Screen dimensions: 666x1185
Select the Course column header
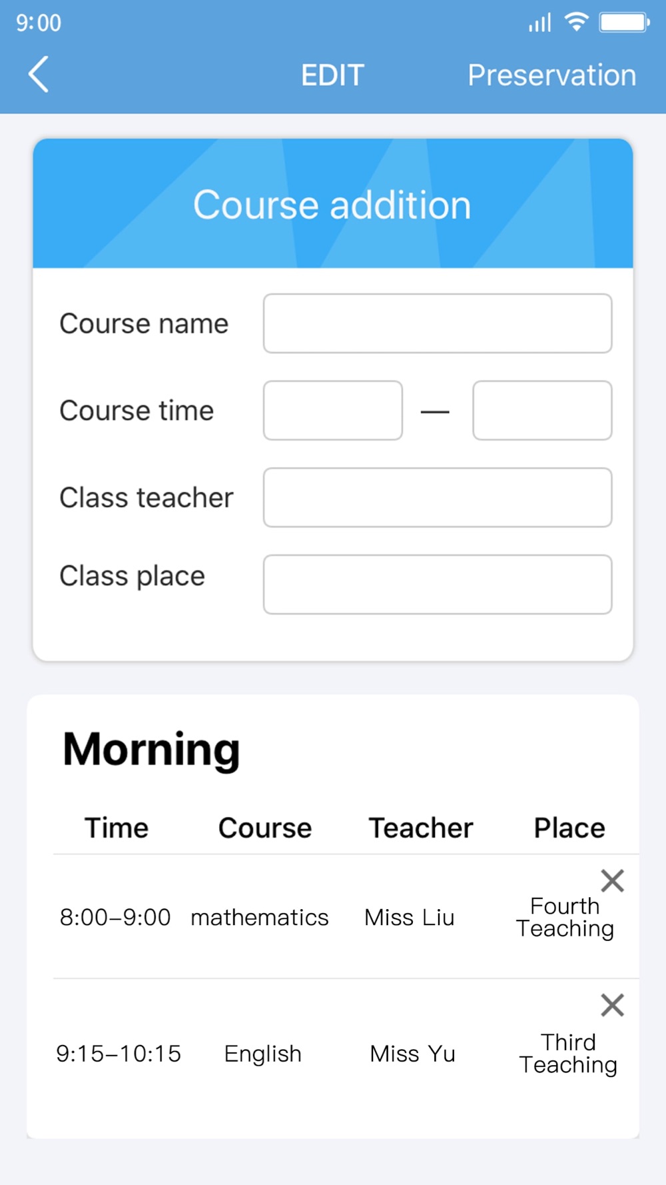(265, 828)
